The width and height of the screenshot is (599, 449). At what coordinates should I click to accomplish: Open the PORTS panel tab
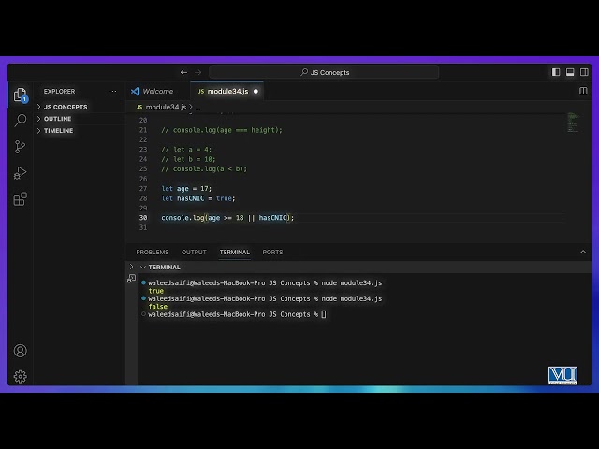pos(272,252)
